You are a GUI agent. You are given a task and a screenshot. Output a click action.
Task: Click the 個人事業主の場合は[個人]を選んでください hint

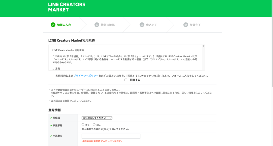click(x=106, y=129)
